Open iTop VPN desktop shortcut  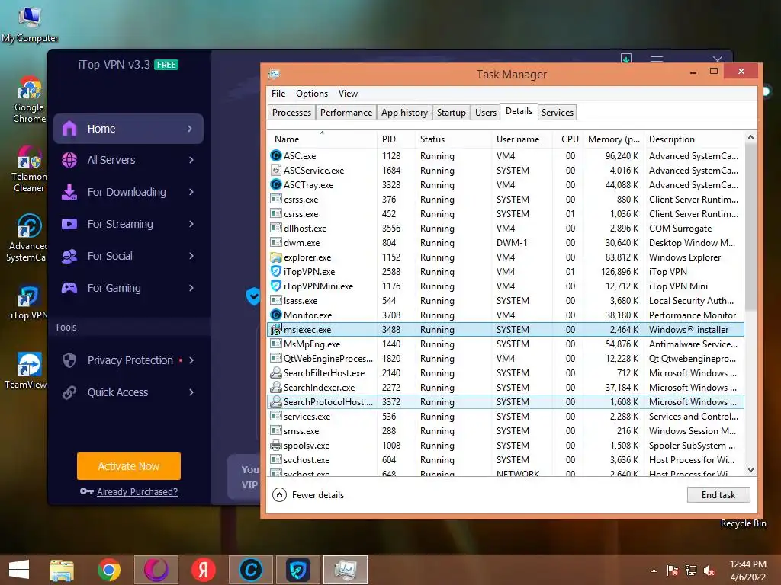(28, 302)
